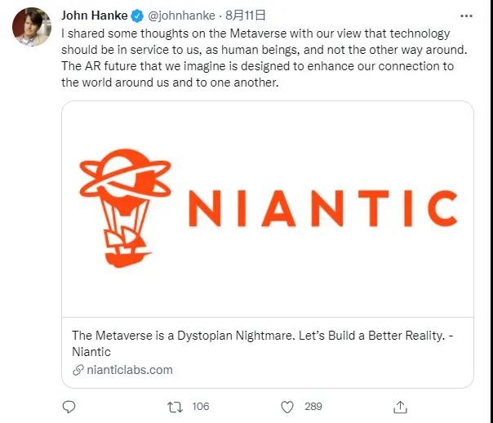The image size is (493, 423).
Task: Open John Hanke's profile picture
Action: [32, 27]
